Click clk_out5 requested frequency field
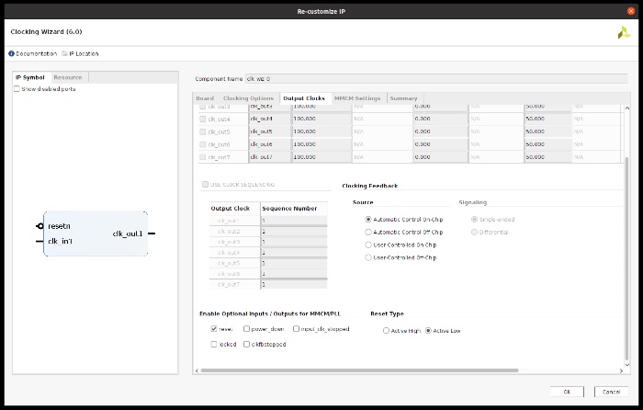 [321, 131]
